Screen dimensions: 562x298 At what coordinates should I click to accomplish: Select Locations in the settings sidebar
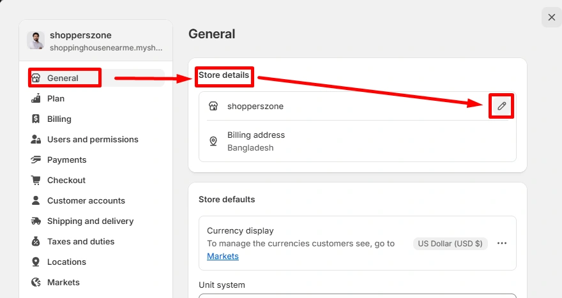pos(66,262)
